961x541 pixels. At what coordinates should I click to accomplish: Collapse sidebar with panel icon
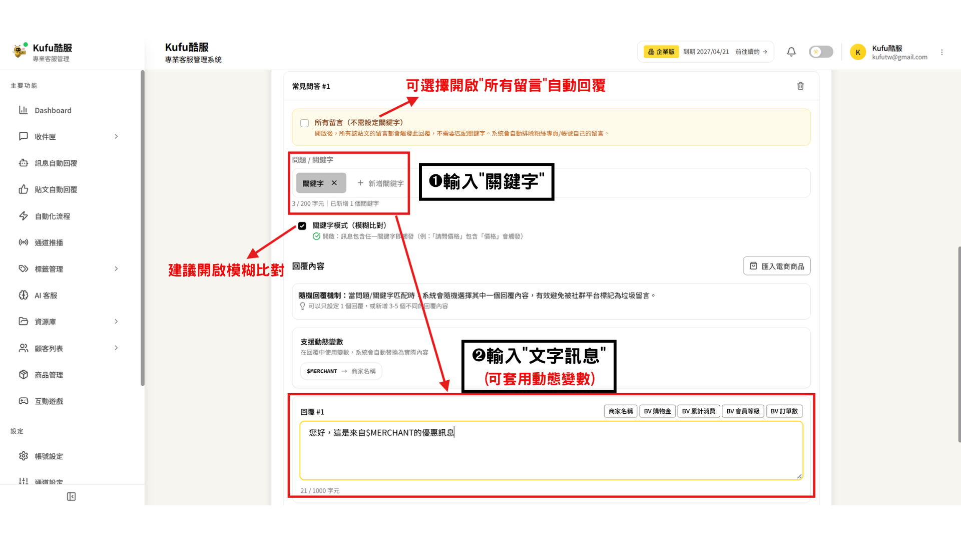tap(71, 496)
